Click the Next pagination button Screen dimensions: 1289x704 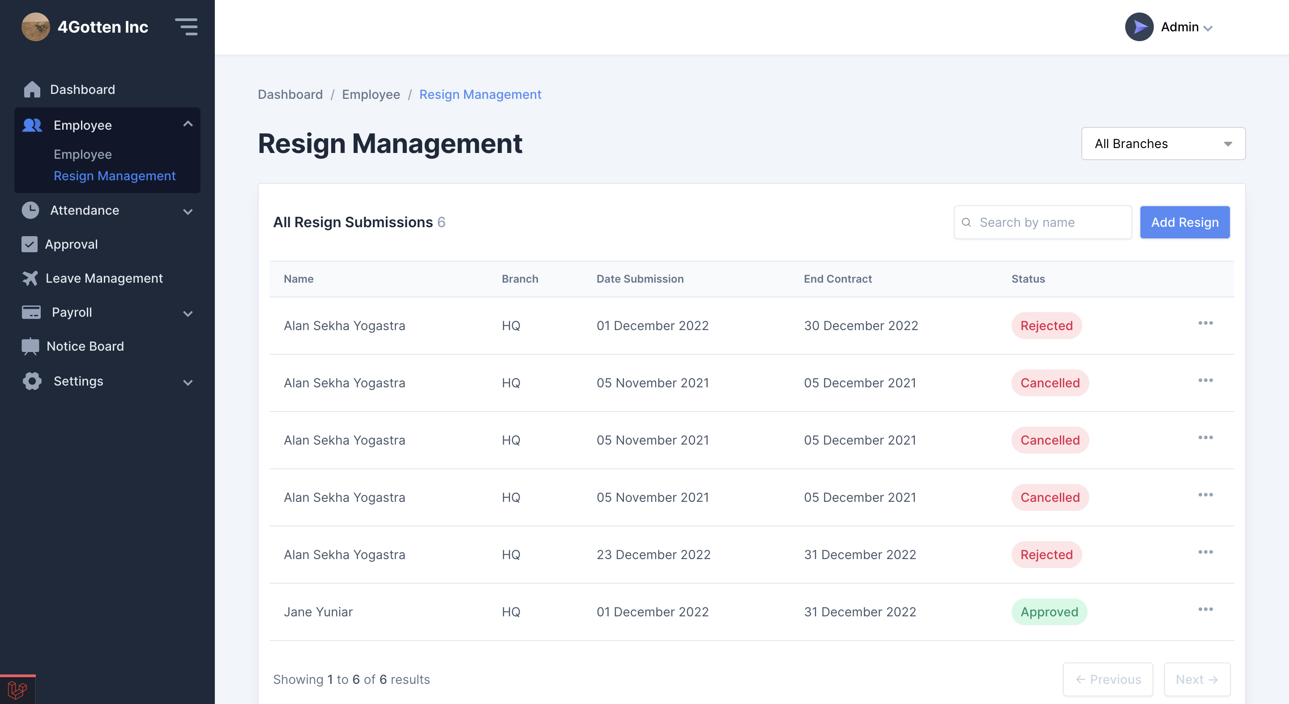[1197, 679]
